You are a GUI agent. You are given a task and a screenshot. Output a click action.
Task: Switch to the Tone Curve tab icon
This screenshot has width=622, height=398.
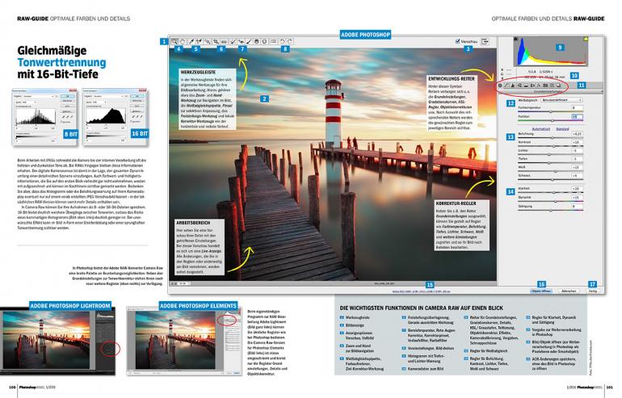506,86
